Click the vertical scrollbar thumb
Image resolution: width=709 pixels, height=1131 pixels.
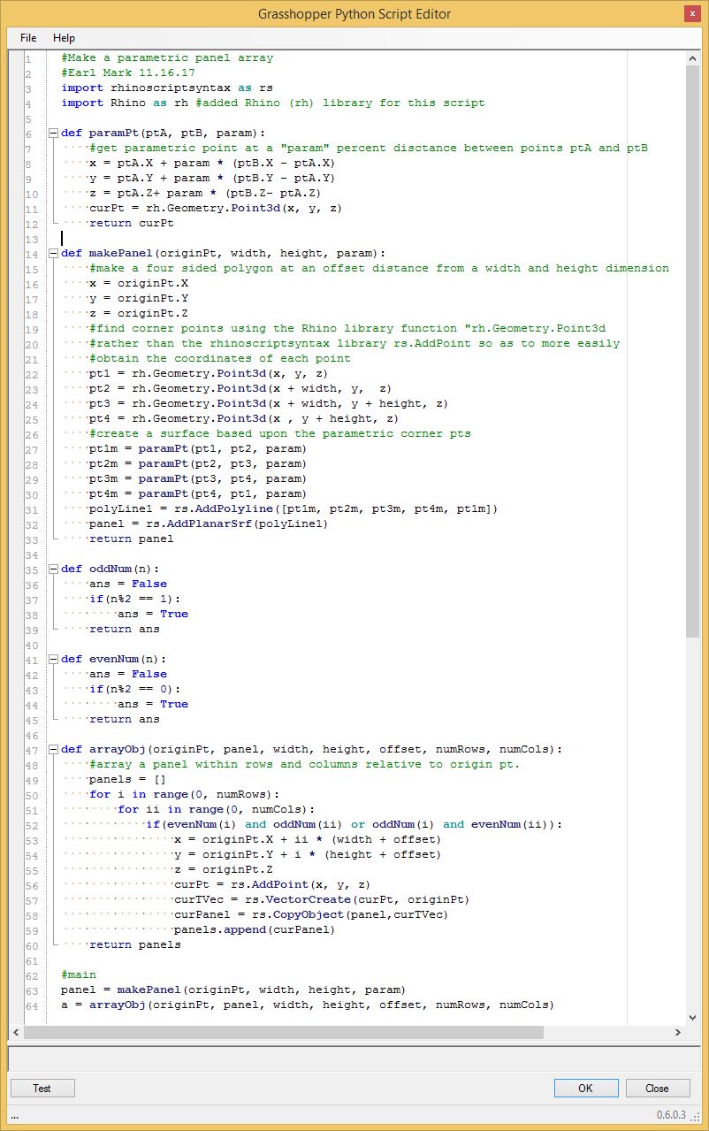click(692, 351)
